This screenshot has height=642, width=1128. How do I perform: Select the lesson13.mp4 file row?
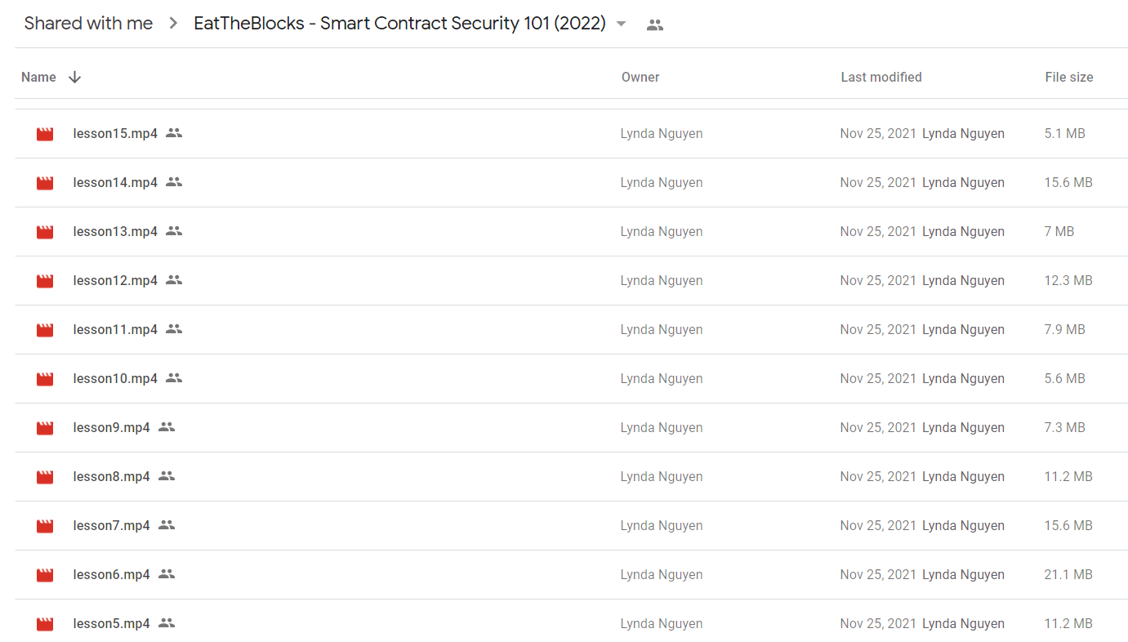(571, 232)
